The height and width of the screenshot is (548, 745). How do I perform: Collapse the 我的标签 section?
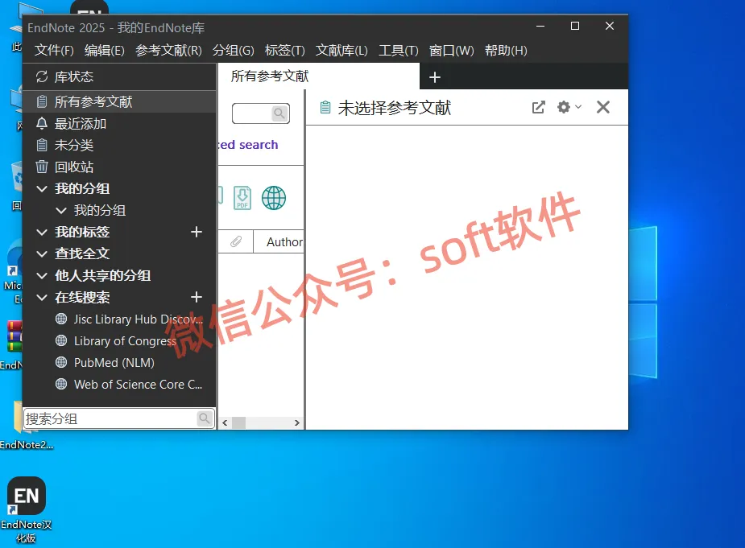point(42,233)
